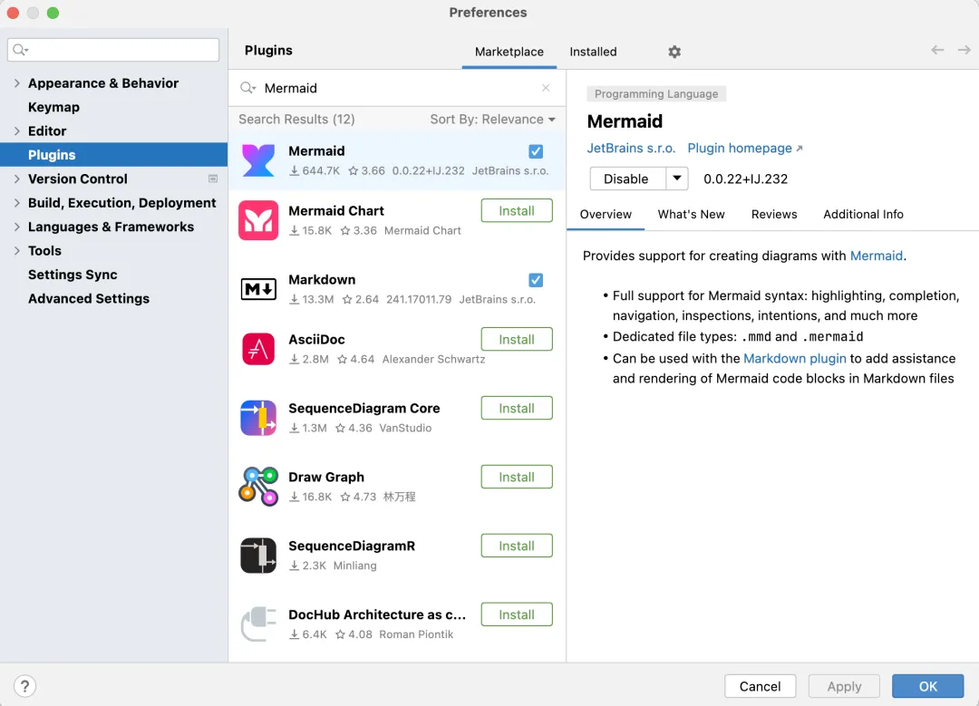979x706 pixels.
Task: Open the Additional Info tab
Action: click(863, 214)
